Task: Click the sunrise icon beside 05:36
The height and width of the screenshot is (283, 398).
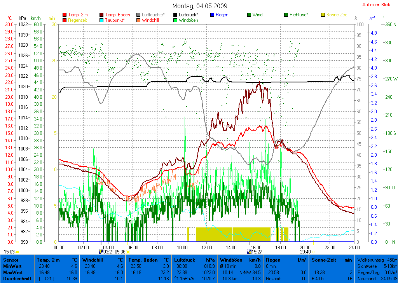Action: point(127,252)
